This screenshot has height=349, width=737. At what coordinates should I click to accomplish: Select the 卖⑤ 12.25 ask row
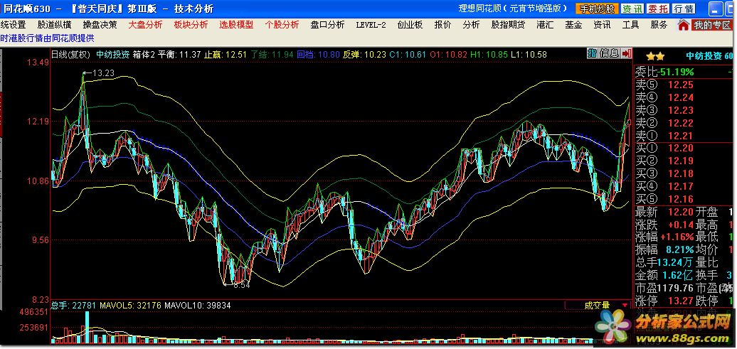pos(684,85)
